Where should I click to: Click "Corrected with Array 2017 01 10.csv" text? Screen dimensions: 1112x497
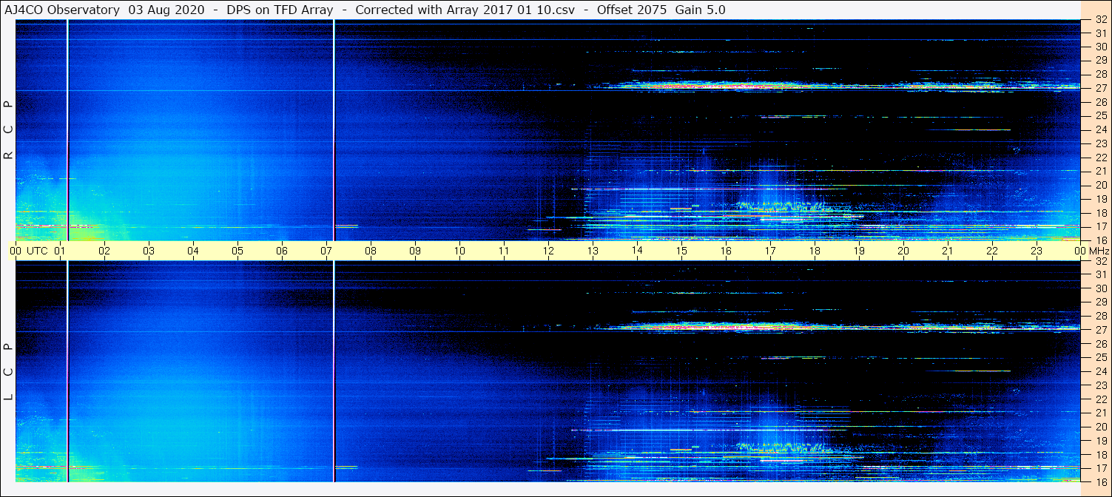(465, 10)
